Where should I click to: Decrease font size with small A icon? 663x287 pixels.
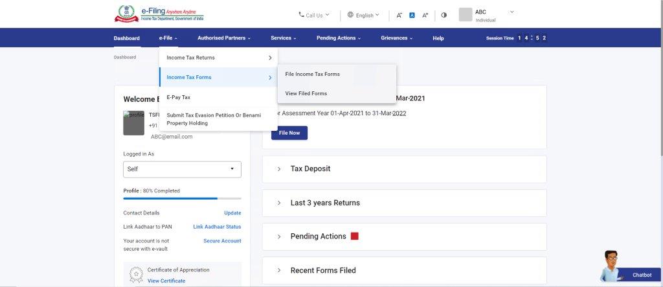pyautogui.click(x=399, y=15)
